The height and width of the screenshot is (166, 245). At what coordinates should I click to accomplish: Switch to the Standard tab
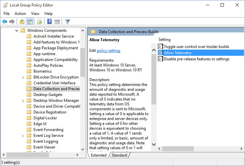pyautogui.click(x=119, y=155)
